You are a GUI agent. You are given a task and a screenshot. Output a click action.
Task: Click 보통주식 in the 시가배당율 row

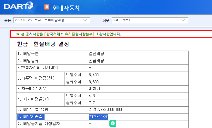pyautogui.click(x=74, y=96)
